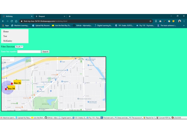The image size is (187, 133).
Task: Open GitHub bfprivati bookmark
Action: [x=82, y=25]
